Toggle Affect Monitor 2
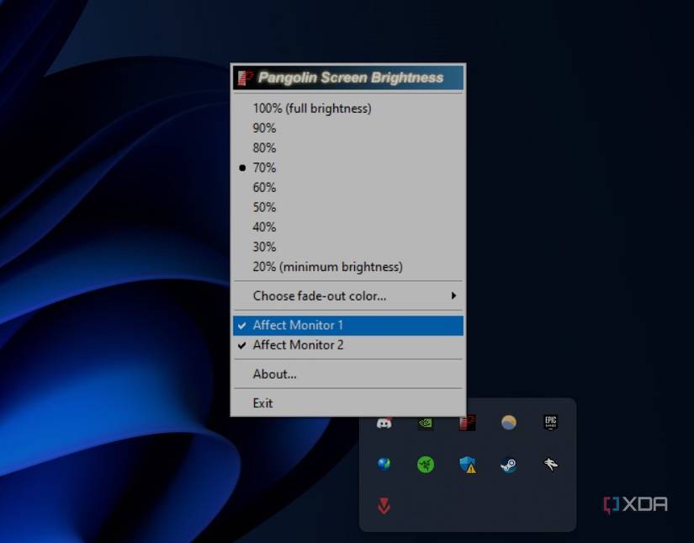 click(x=348, y=345)
